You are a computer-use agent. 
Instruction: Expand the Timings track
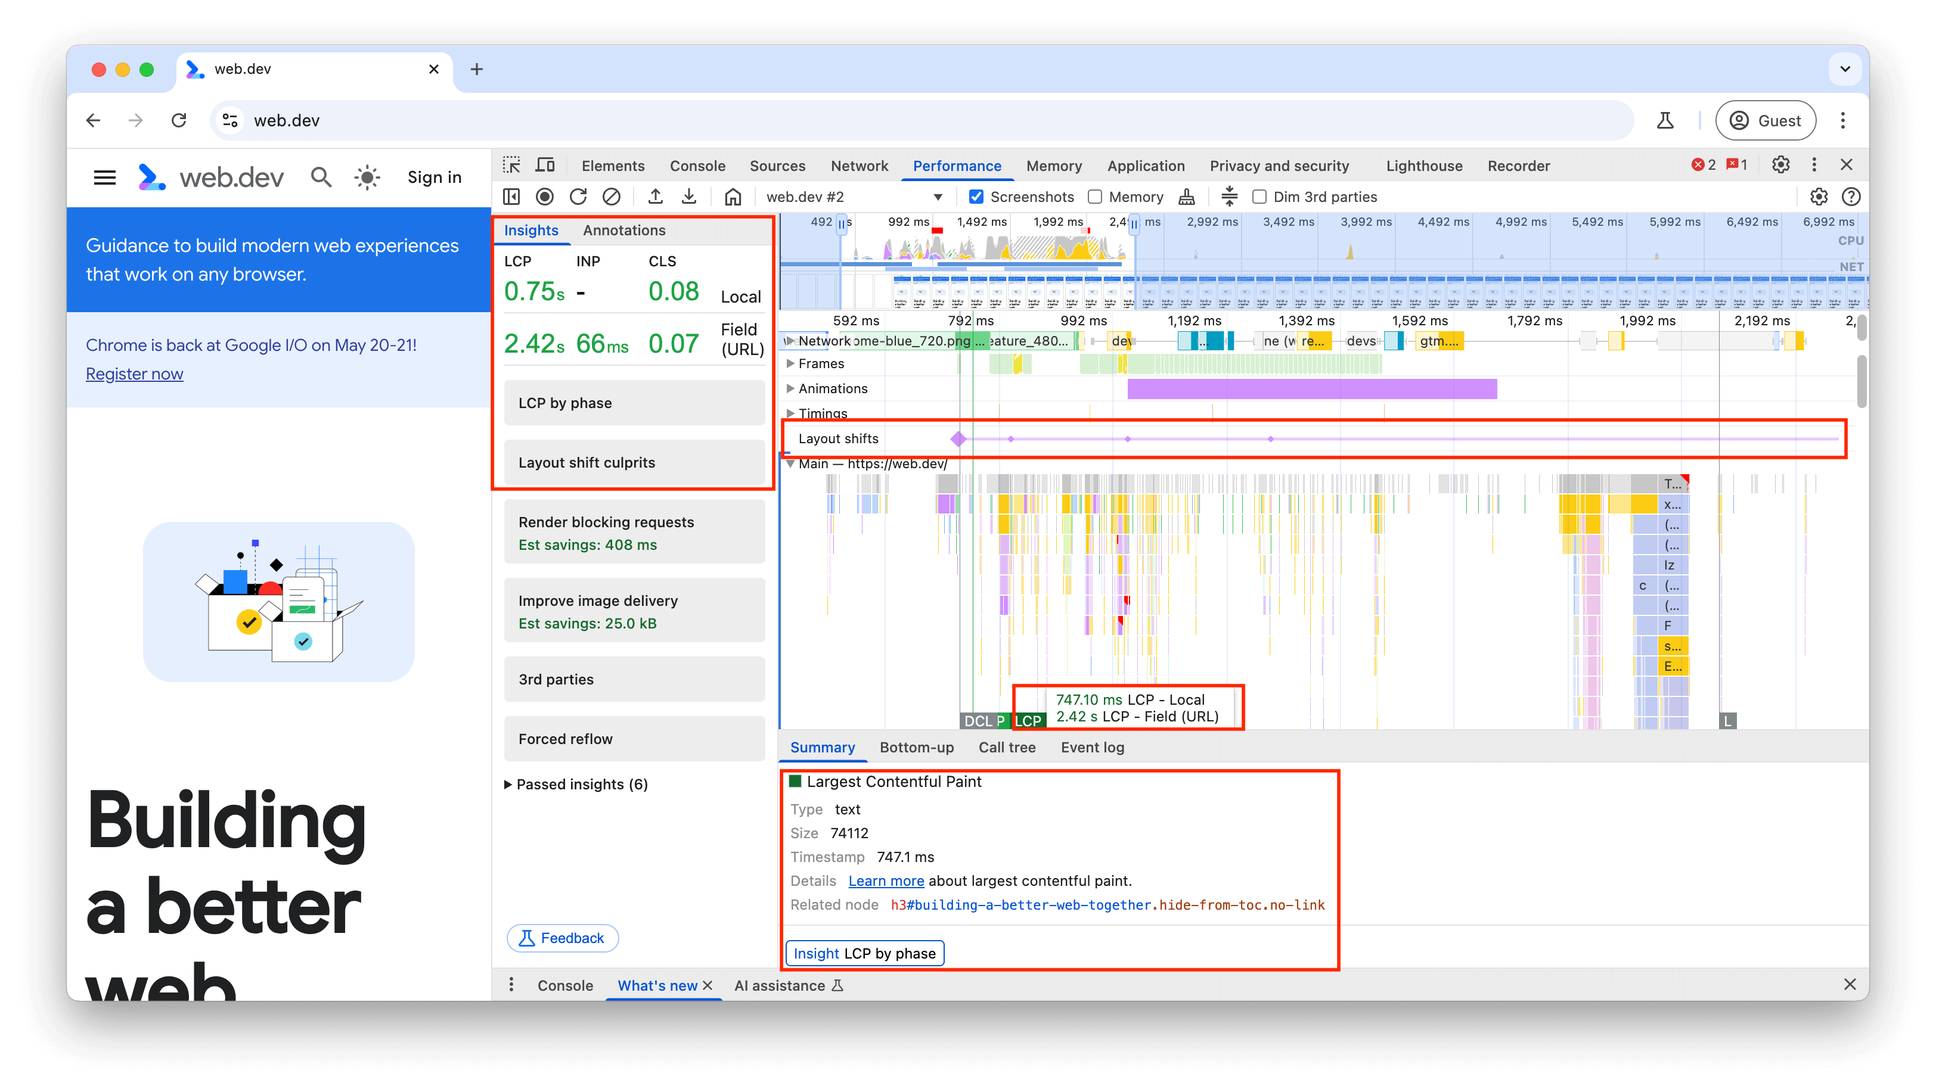point(790,412)
